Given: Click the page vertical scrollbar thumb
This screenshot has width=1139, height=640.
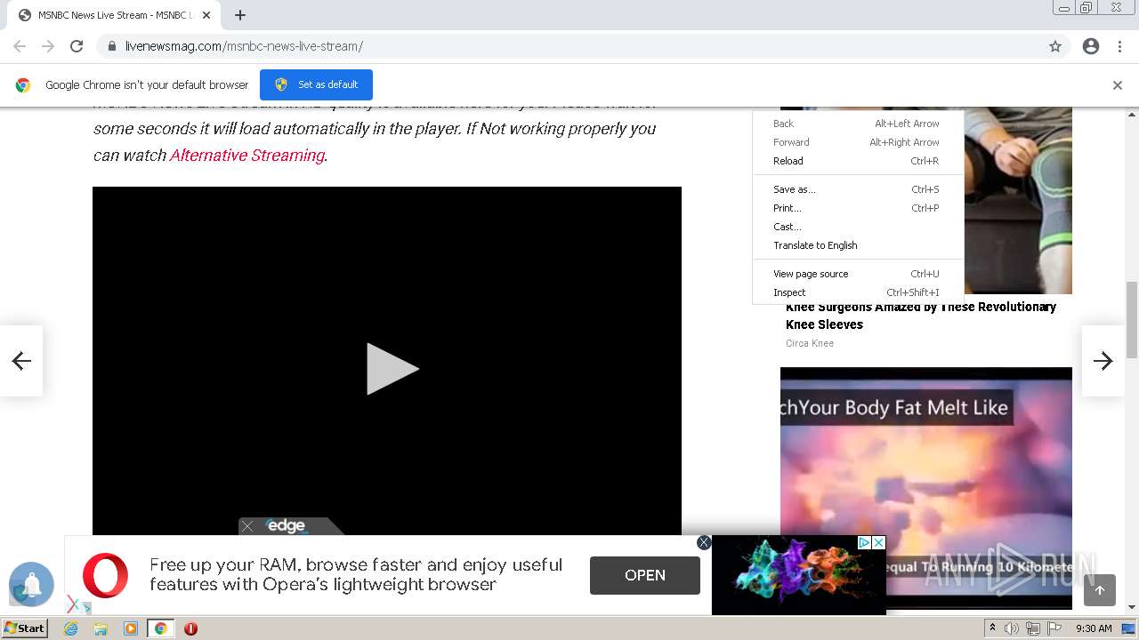Looking at the screenshot, I should click(1132, 319).
